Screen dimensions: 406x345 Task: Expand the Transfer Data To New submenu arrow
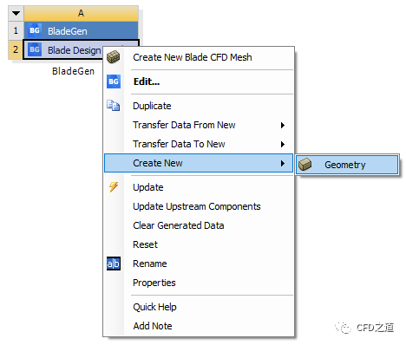point(283,144)
